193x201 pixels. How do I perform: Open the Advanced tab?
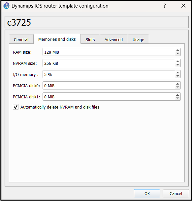coord(114,39)
